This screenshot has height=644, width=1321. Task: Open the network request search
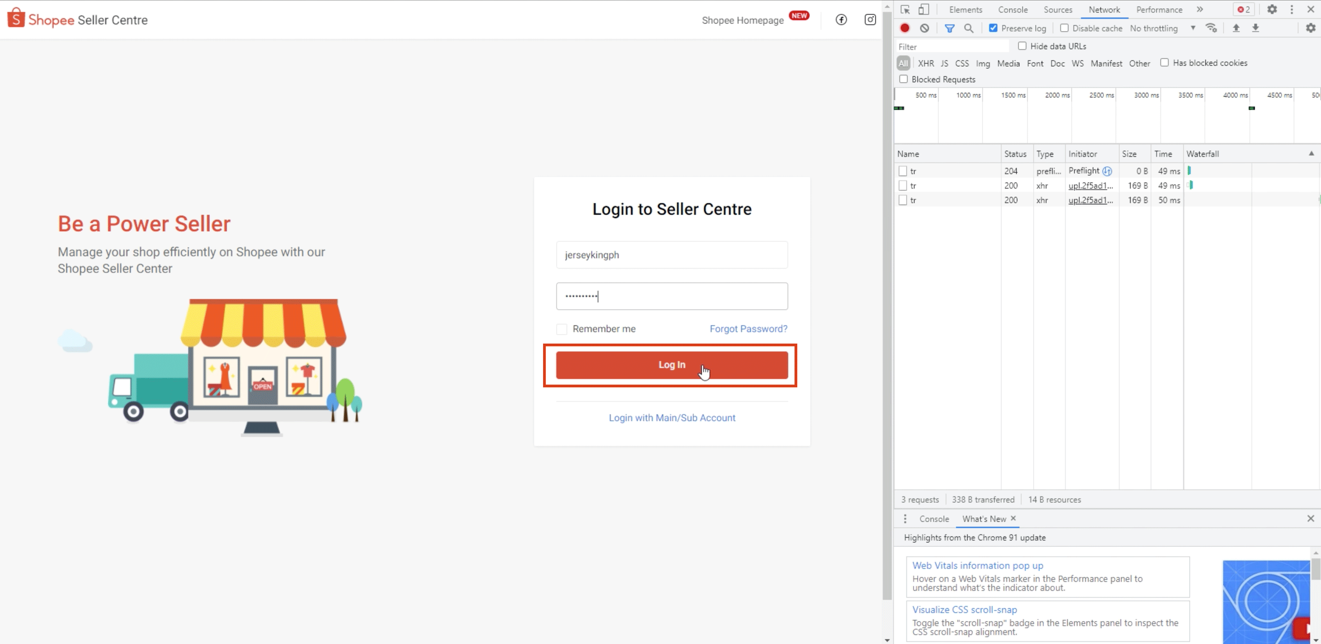(969, 28)
